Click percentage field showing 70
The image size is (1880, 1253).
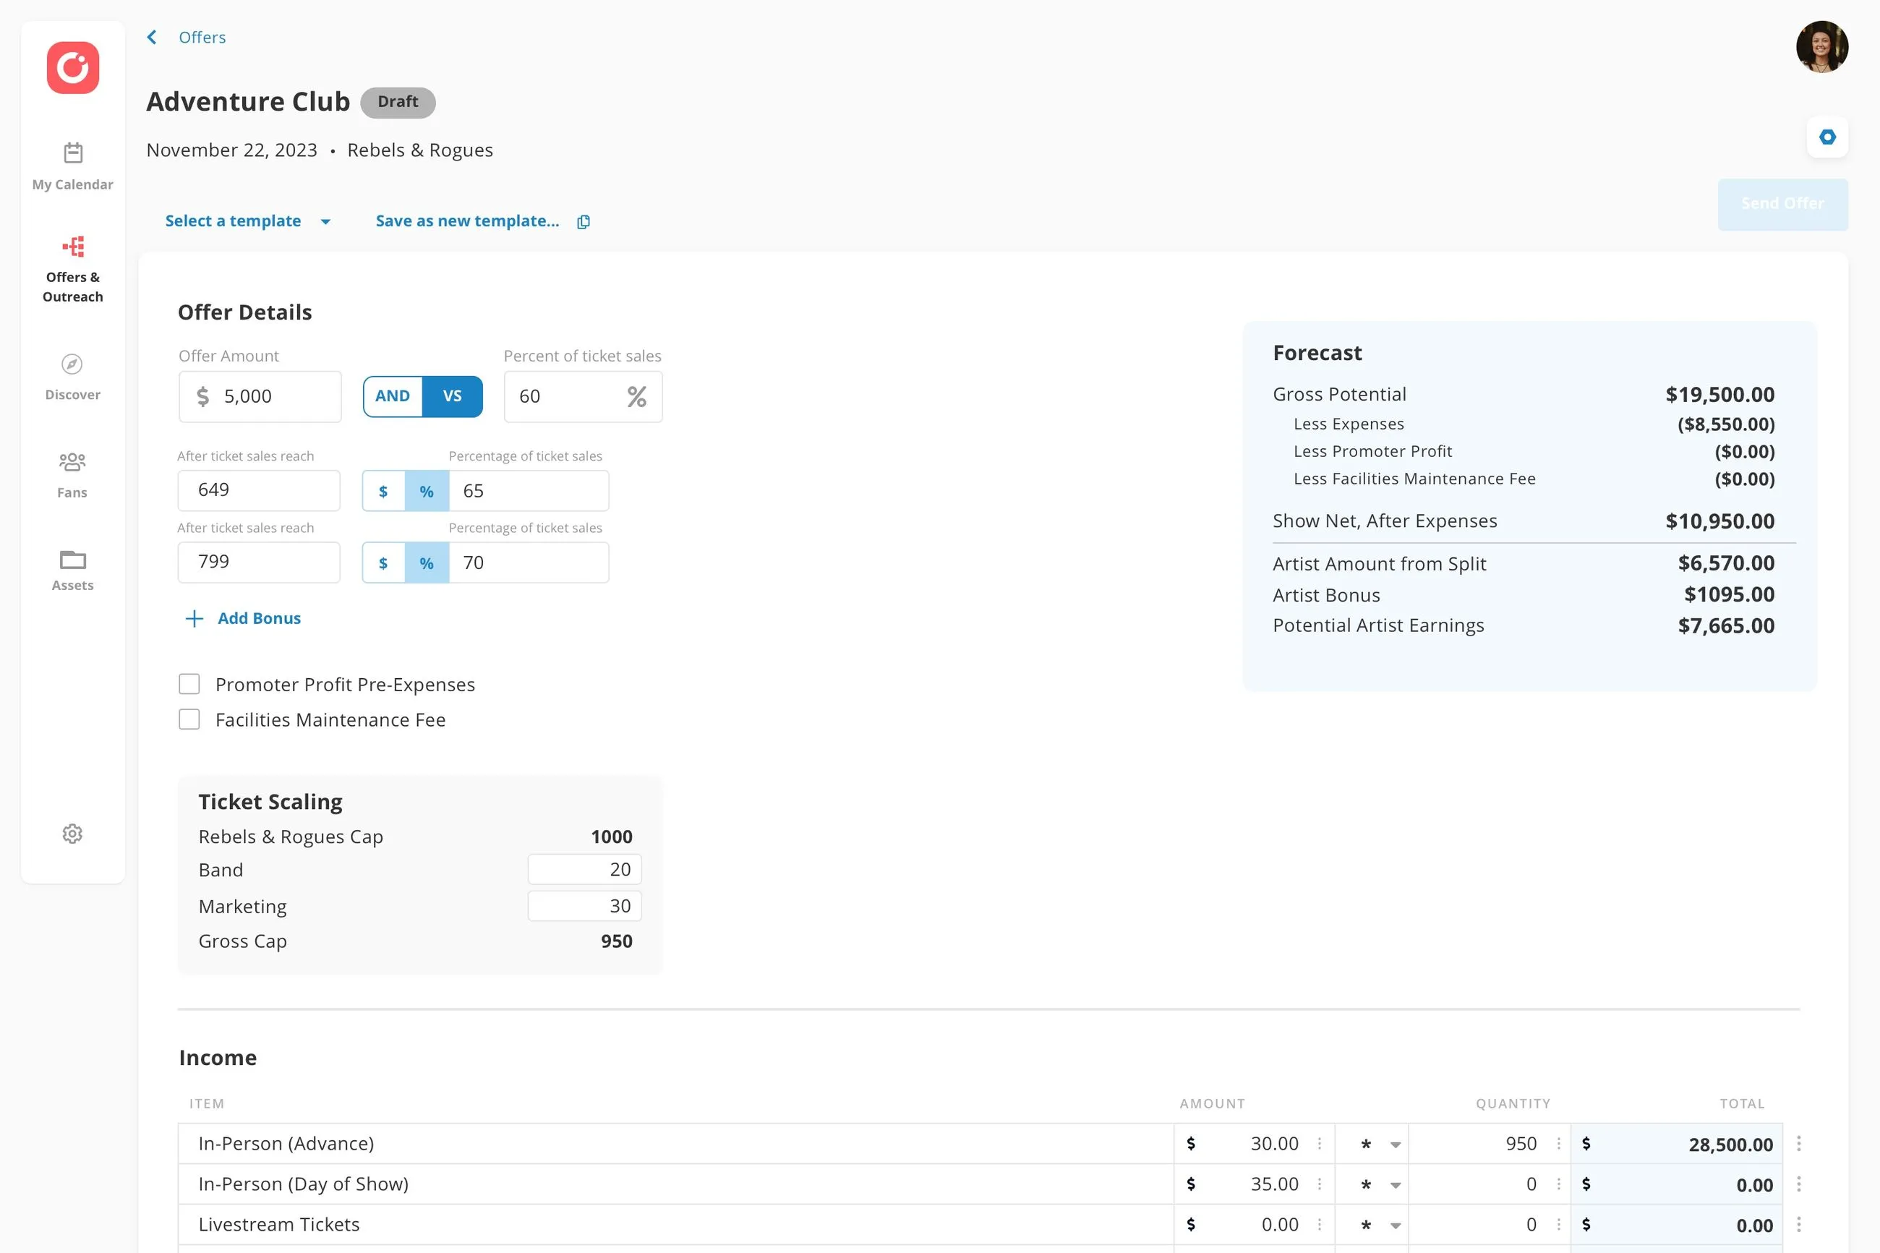[528, 563]
